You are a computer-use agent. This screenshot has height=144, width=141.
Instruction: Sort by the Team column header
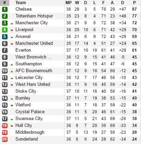pyautogui.click(x=21, y=3)
